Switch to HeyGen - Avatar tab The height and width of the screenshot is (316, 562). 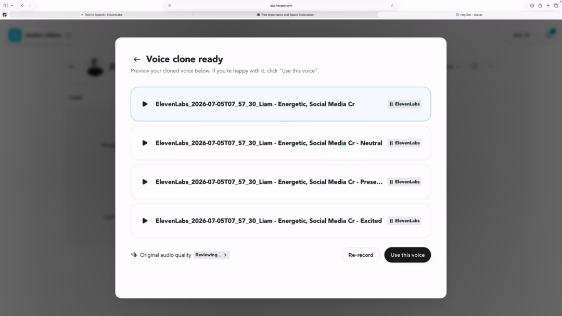(469, 15)
